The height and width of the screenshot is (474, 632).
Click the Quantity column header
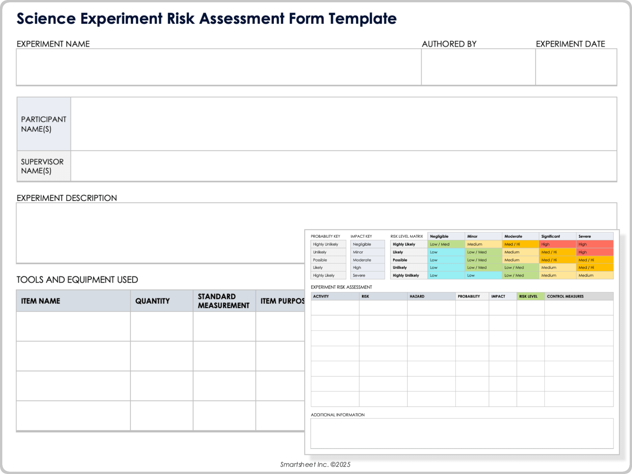pos(152,301)
